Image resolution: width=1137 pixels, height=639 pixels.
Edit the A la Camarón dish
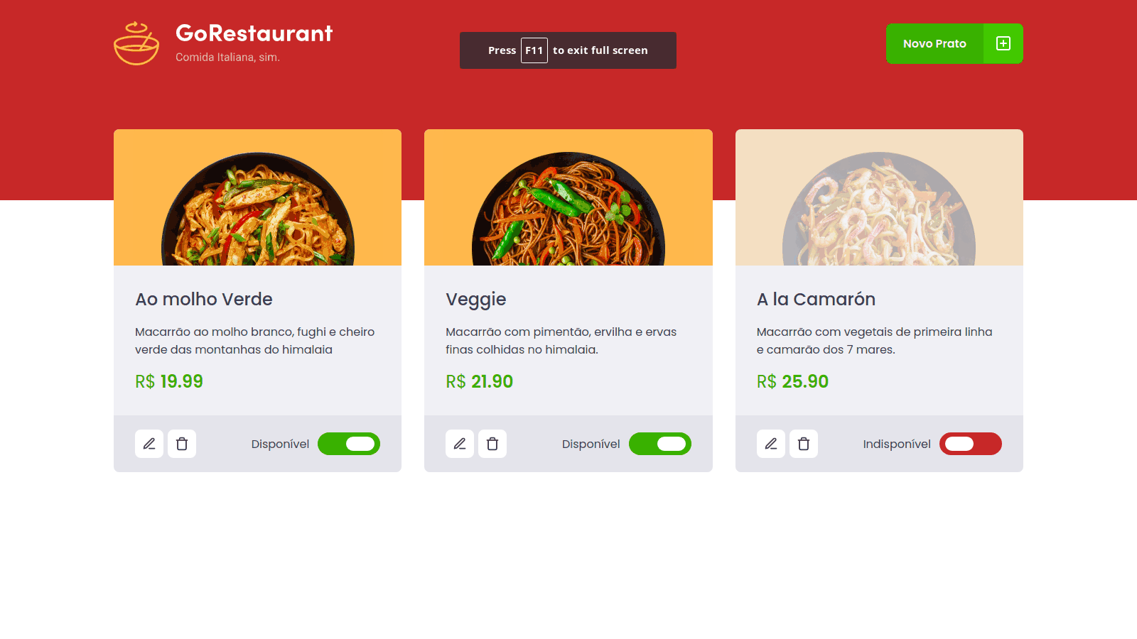[x=771, y=444]
